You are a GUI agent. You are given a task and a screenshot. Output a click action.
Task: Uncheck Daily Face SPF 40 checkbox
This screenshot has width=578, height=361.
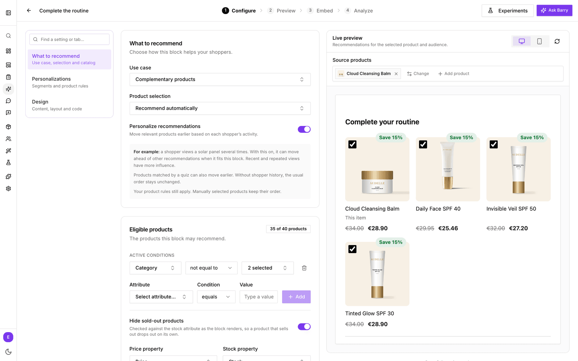[423, 144]
